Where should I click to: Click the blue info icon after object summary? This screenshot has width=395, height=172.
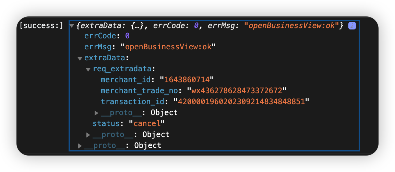(x=352, y=25)
